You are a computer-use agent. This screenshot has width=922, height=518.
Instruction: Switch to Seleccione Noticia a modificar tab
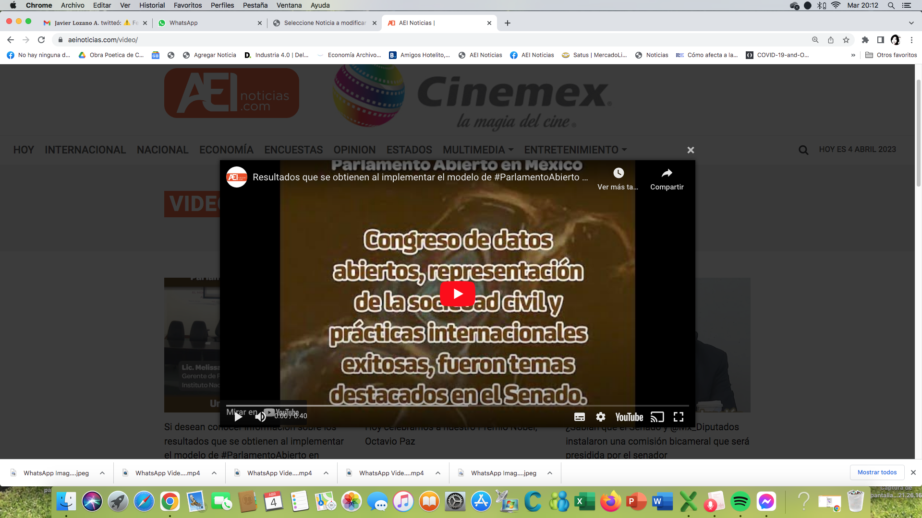[x=325, y=23]
